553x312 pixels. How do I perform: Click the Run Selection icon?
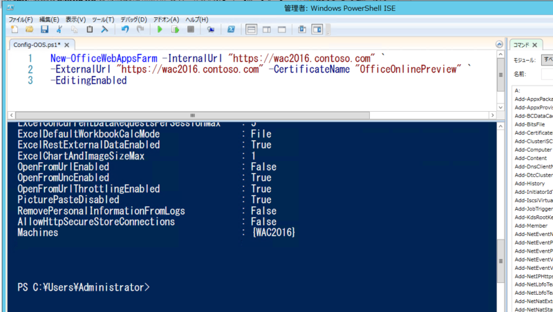tap(175, 30)
